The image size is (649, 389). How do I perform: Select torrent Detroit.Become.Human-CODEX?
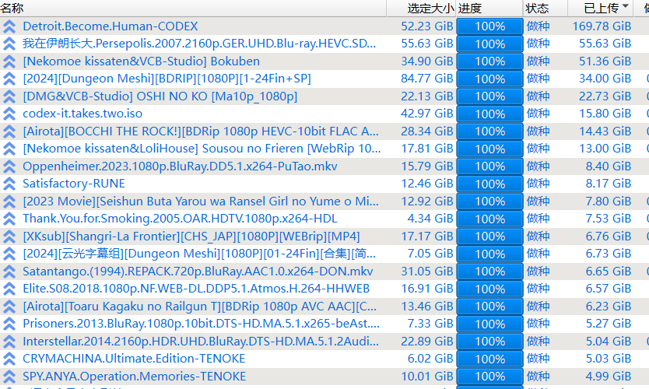(x=110, y=26)
